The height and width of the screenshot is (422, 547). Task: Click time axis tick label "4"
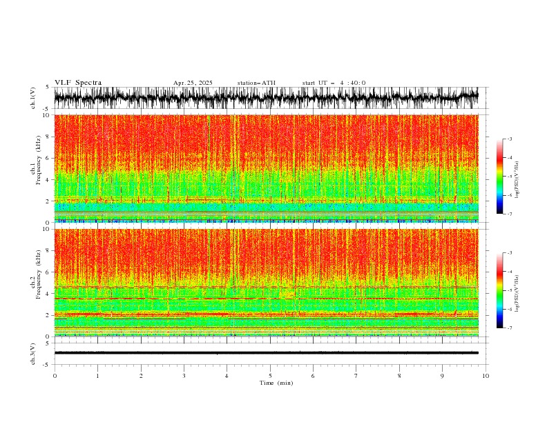coord(227,376)
